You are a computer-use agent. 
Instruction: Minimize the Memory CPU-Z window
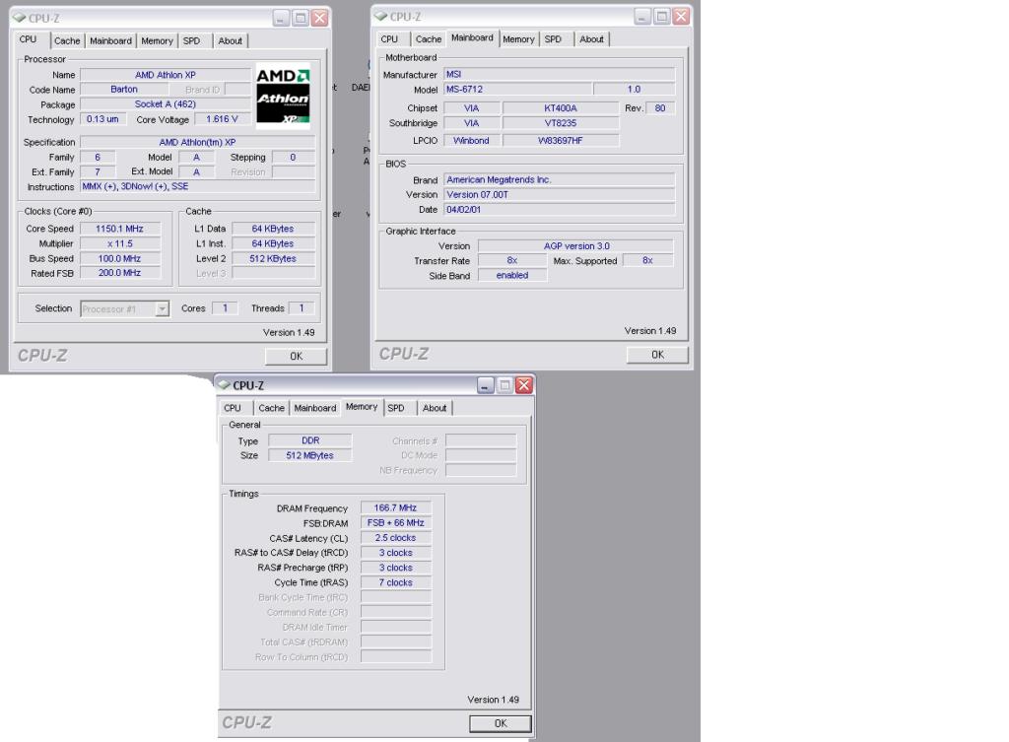coord(486,385)
